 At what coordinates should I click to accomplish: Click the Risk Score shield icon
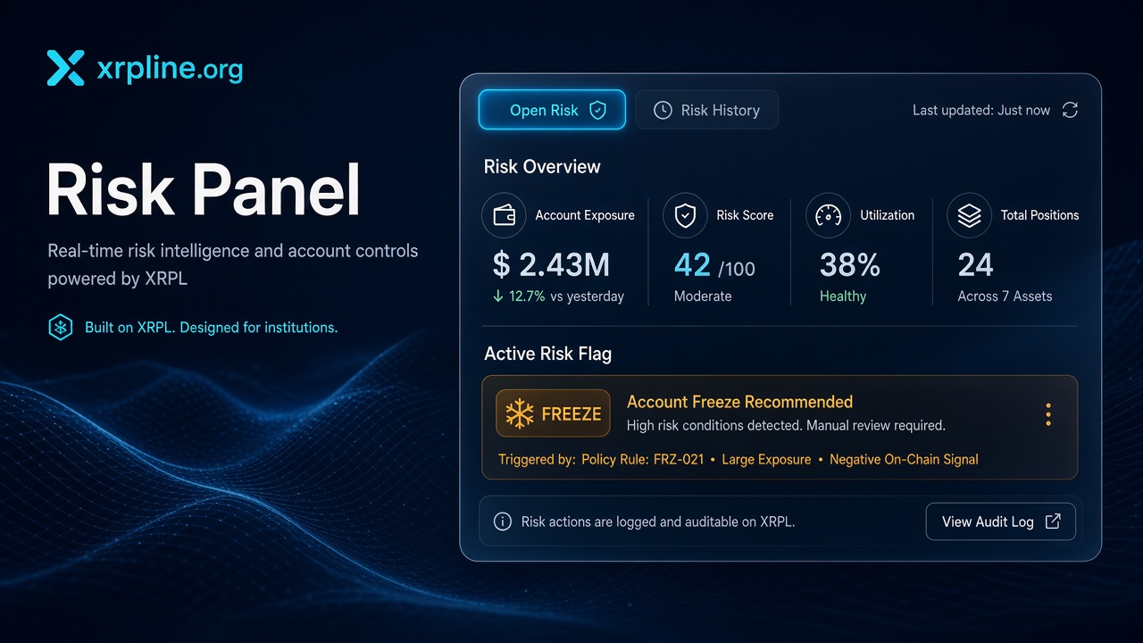(685, 215)
